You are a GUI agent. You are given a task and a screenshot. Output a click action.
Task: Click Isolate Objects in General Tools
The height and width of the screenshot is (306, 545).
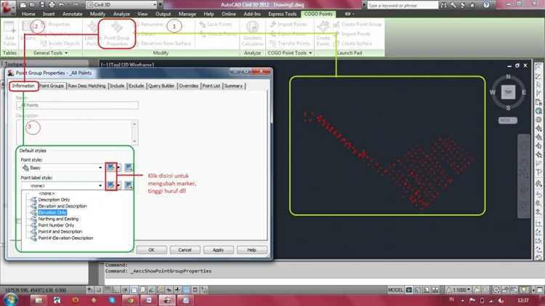[x=60, y=44]
